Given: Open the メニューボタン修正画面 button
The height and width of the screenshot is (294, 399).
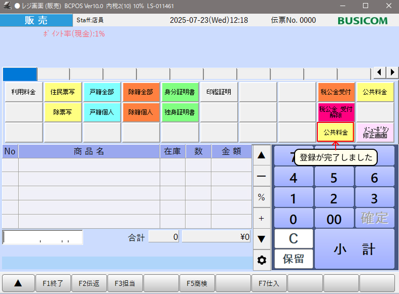Looking at the screenshot, I should 375,133.
